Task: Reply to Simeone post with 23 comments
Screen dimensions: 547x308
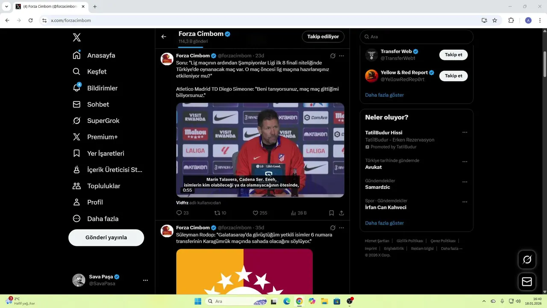Action: click(x=182, y=213)
